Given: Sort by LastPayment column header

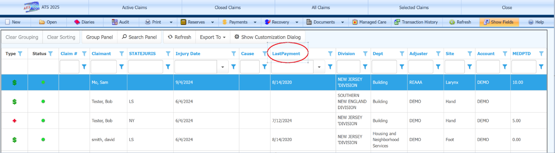Looking at the screenshot, I should coord(286,54).
